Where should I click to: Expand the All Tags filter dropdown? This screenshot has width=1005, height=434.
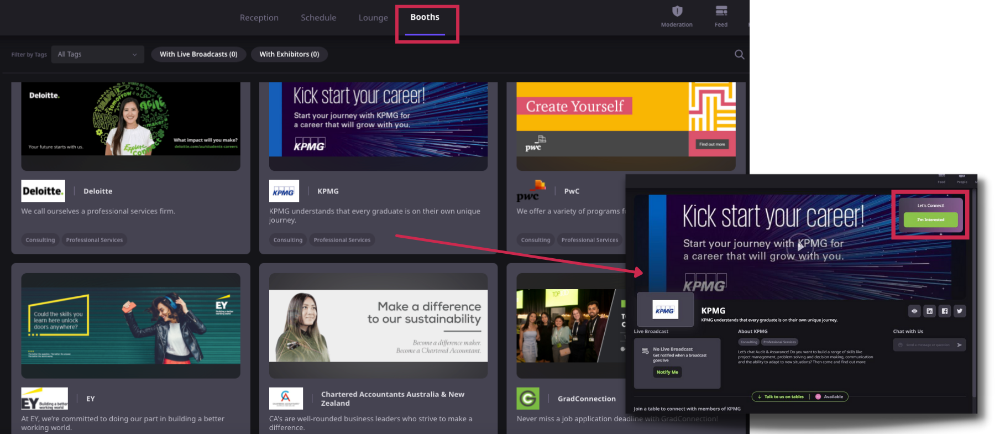97,54
